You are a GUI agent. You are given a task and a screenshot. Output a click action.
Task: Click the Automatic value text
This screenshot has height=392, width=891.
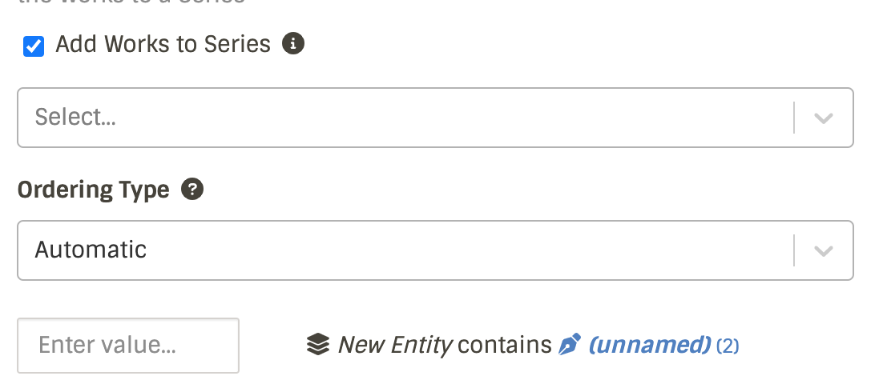(x=91, y=250)
